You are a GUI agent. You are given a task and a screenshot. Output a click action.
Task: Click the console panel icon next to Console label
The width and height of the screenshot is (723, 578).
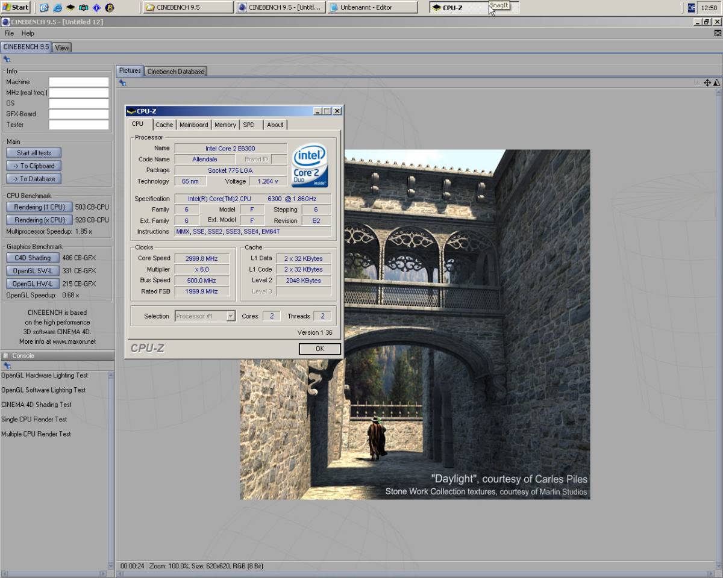tap(6, 356)
